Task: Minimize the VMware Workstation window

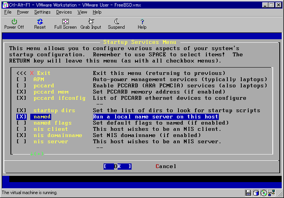Action: (265, 5)
